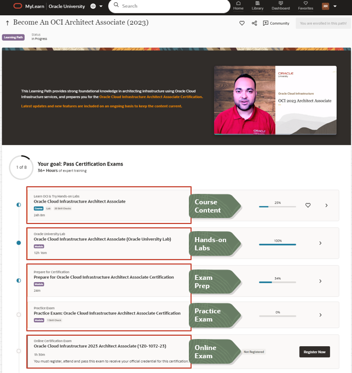Viewport: 352px width, 373px height.
Task: Expand the Oracle University Lab row chevron
Action: tap(320, 243)
